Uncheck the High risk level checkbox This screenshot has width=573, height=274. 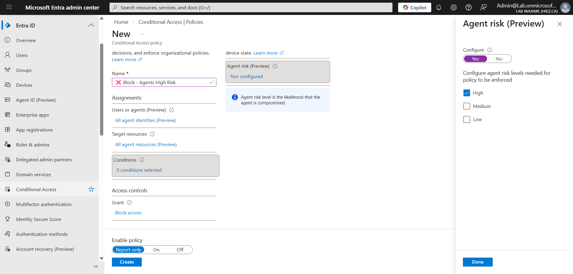466,93
